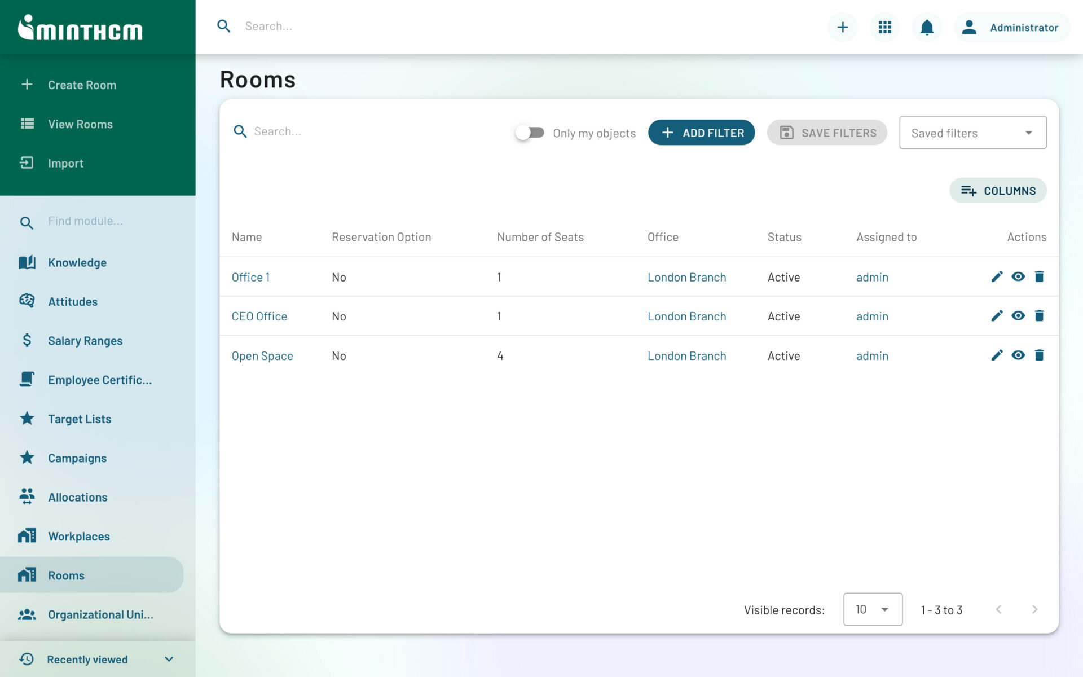
Task: Edit the CEO Office room with pencil icon
Action: point(997,316)
